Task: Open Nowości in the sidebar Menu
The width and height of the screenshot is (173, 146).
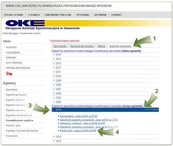Action: pos(12,47)
